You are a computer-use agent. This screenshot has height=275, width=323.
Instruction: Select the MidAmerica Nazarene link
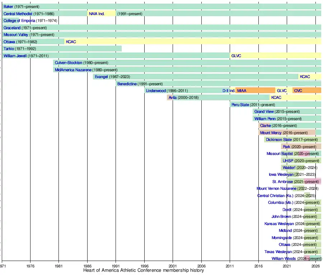pos(73,70)
